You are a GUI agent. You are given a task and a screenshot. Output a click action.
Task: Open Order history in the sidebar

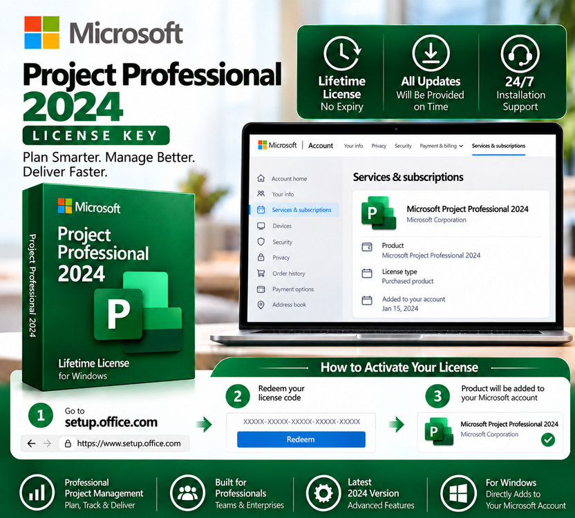(x=289, y=274)
